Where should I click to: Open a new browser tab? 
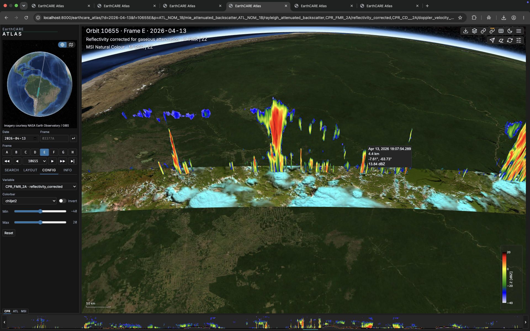[x=427, y=6]
